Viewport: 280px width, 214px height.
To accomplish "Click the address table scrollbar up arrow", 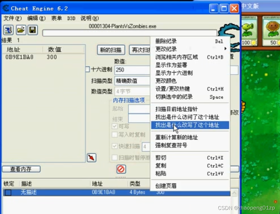I will (234, 192).
